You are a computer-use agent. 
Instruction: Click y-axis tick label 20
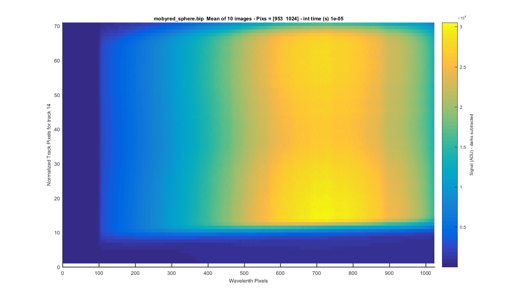pyautogui.click(x=57, y=199)
